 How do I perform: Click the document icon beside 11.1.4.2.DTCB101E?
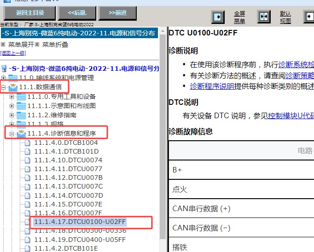(x=28, y=249)
